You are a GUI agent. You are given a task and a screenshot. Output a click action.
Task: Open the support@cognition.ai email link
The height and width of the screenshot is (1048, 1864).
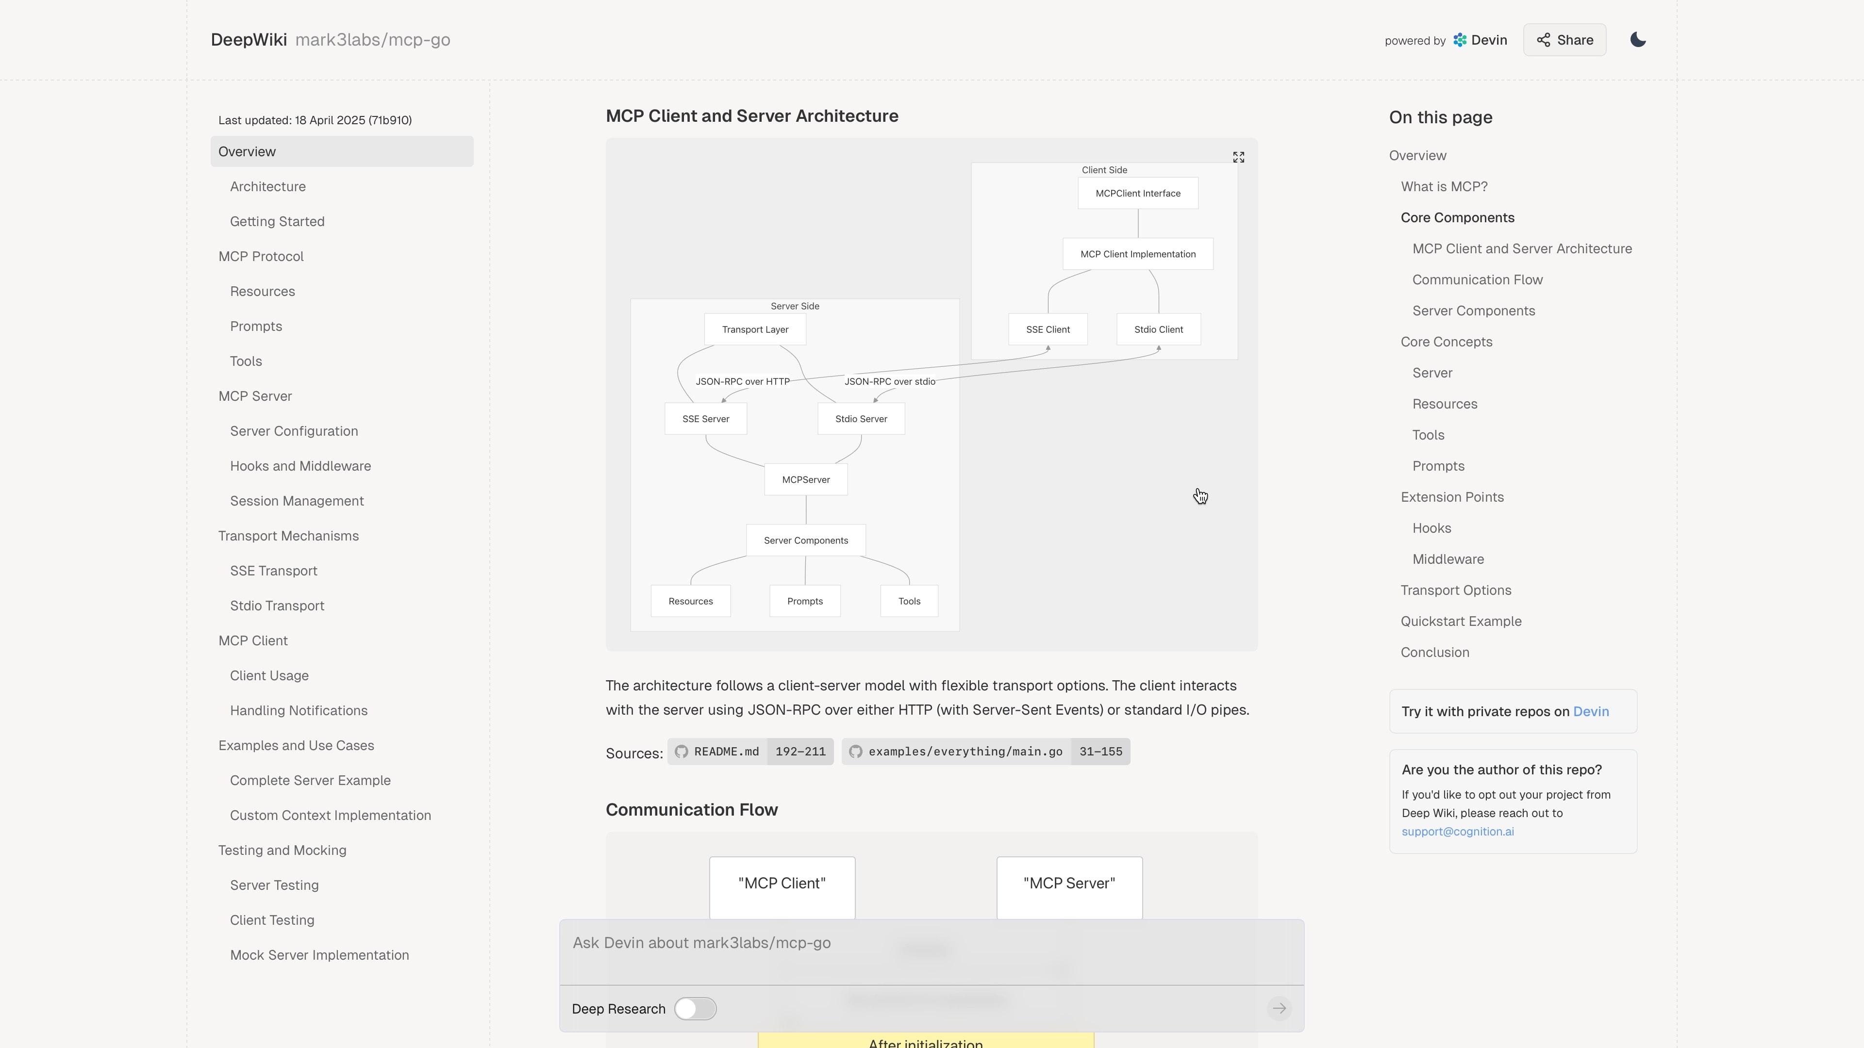pos(1457,832)
